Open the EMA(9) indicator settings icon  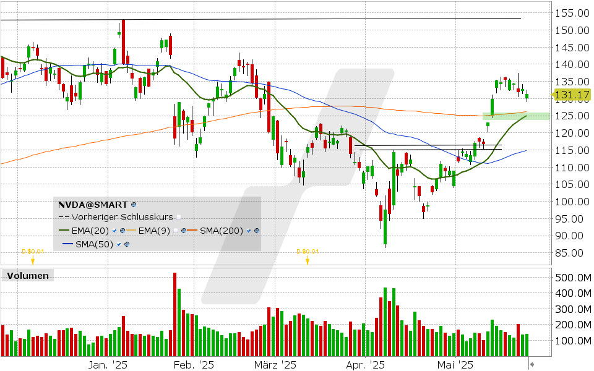(x=183, y=231)
